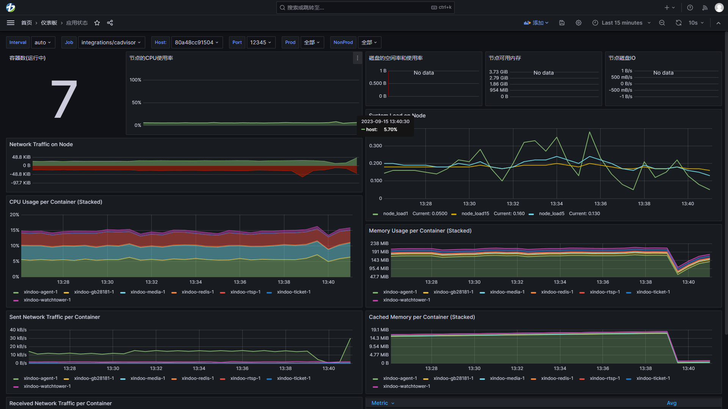Toggle xindoo-ticket-1 in Cached Memory legend
The image size is (728, 409).
click(653, 378)
